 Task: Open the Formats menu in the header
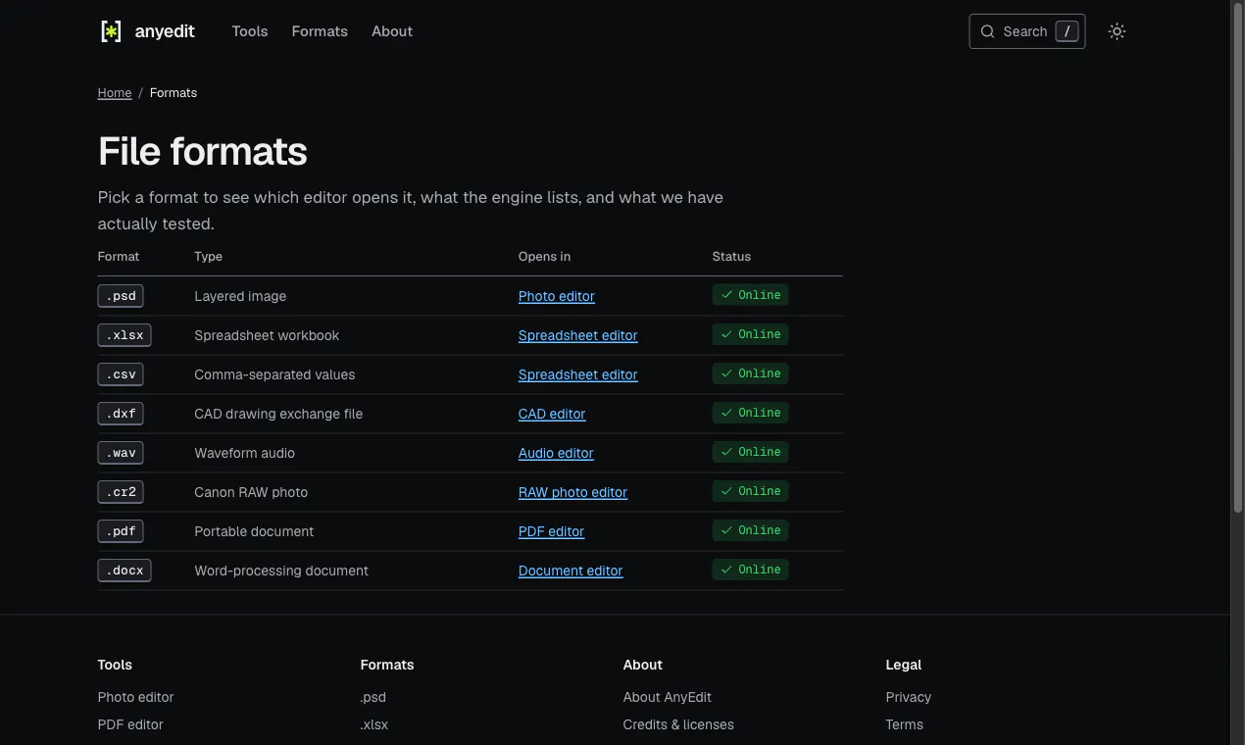pos(320,31)
